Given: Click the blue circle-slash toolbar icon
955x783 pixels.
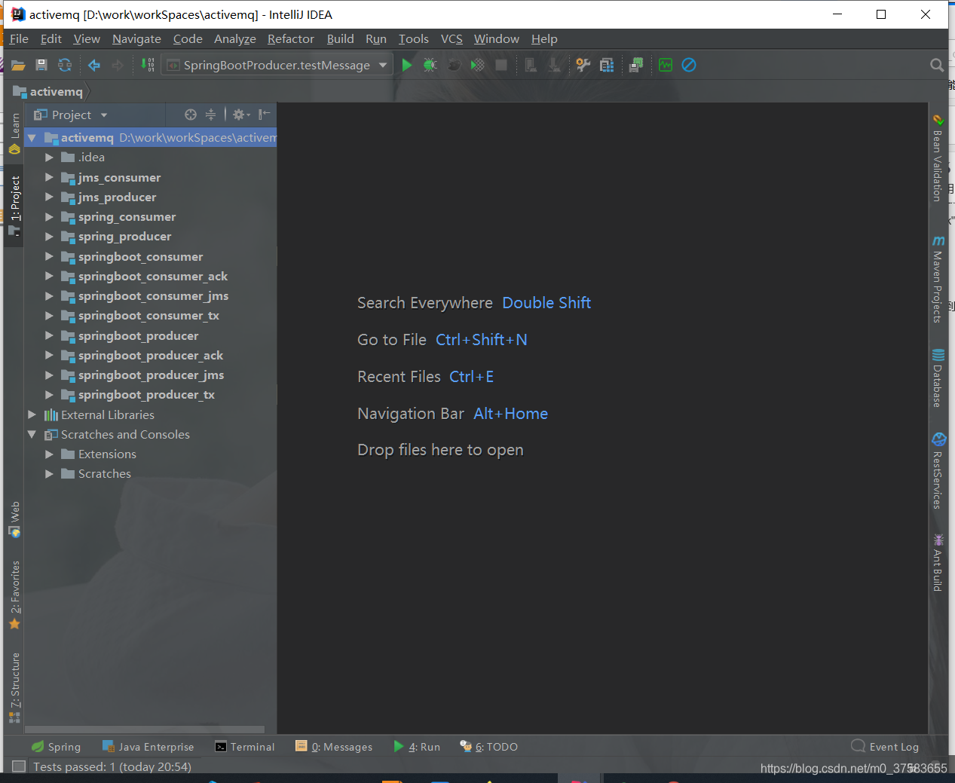Looking at the screenshot, I should point(689,66).
